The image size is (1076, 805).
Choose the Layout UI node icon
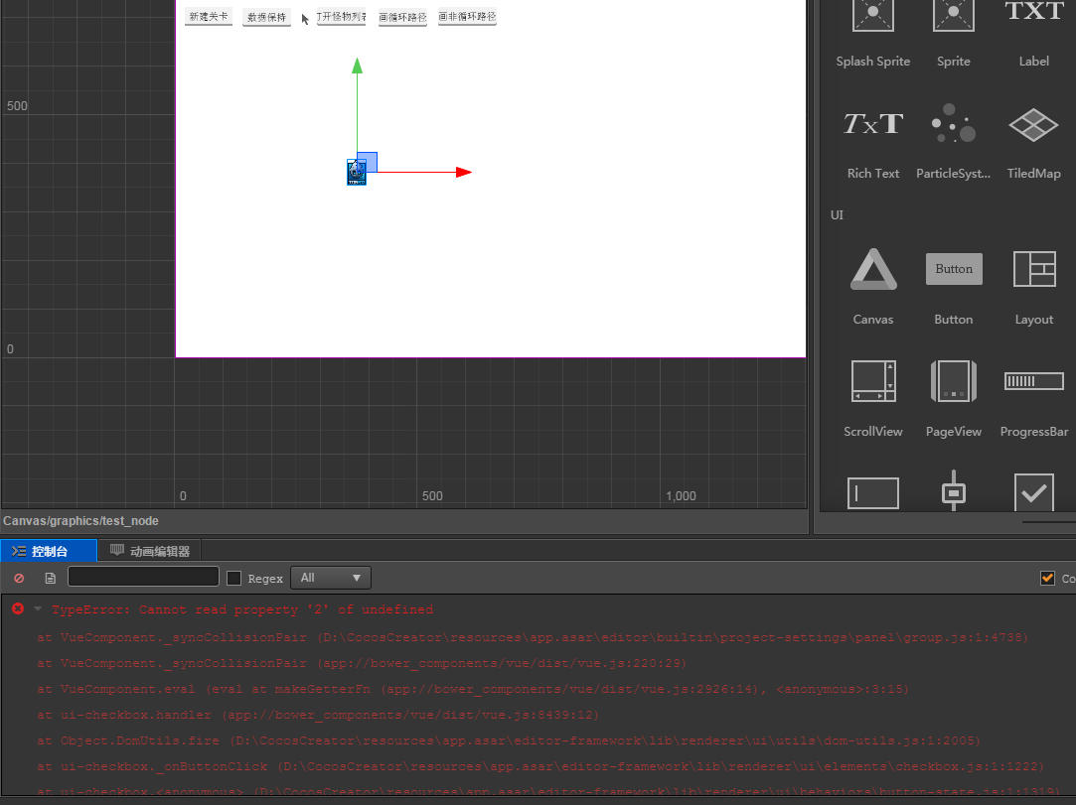click(1033, 269)
